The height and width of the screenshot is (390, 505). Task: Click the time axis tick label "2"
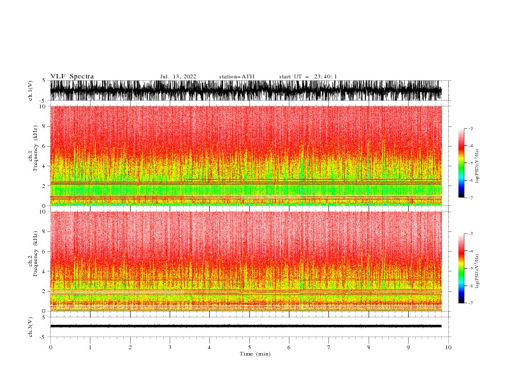[x=130, y=347]
